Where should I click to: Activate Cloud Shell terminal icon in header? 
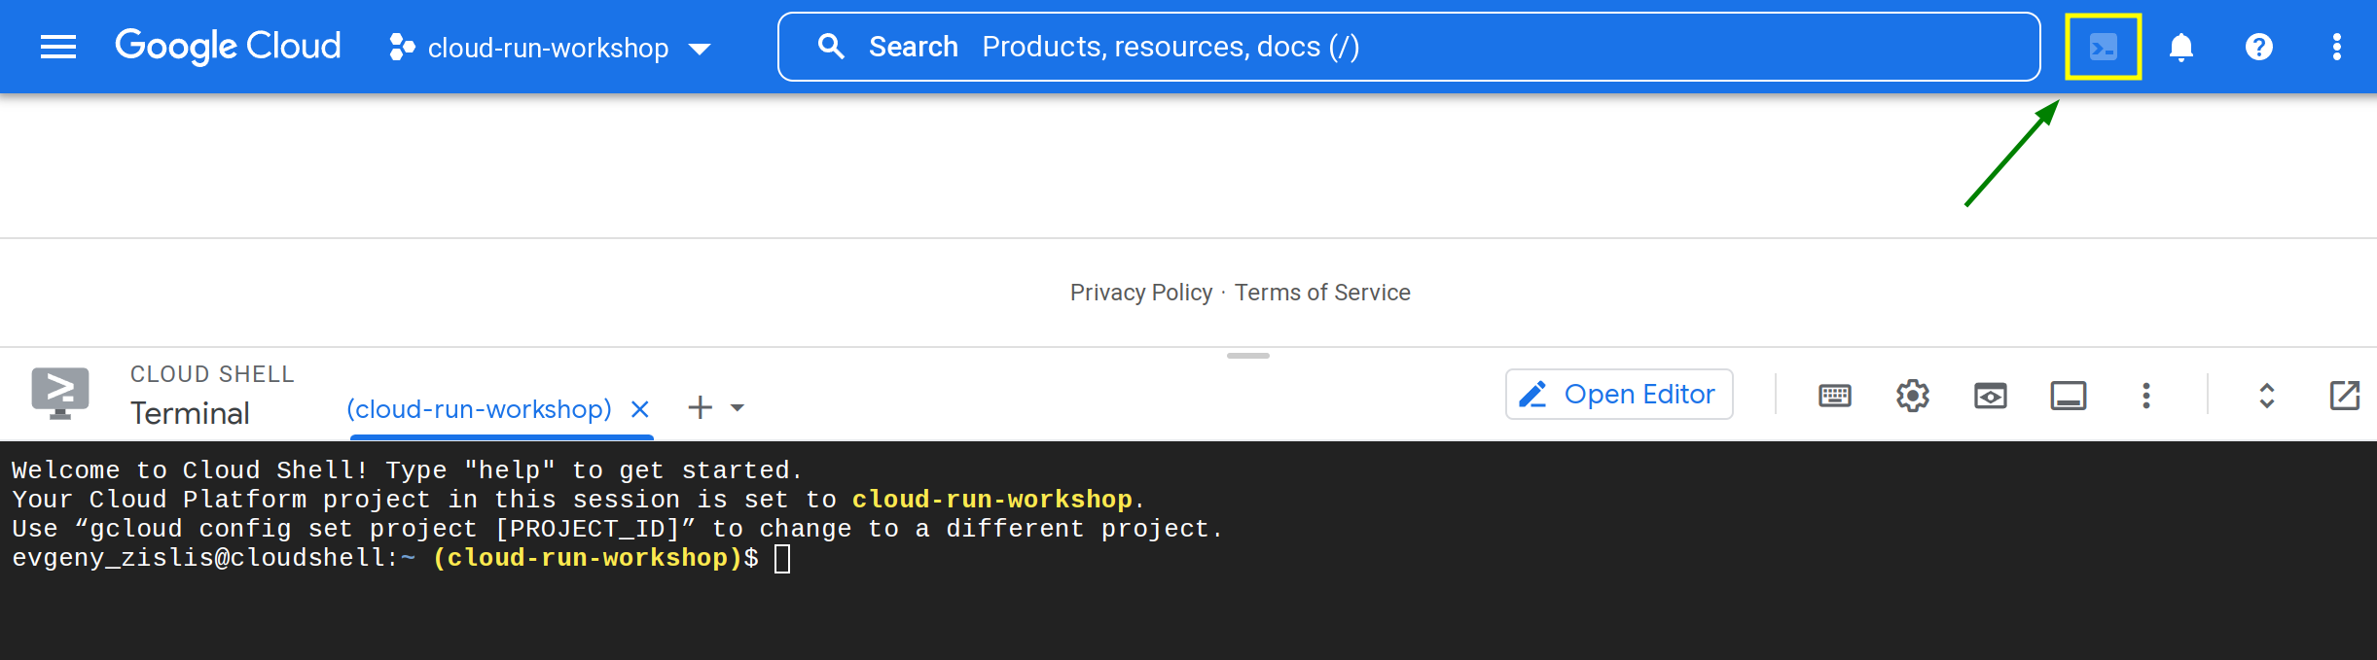click(2103, 47)
